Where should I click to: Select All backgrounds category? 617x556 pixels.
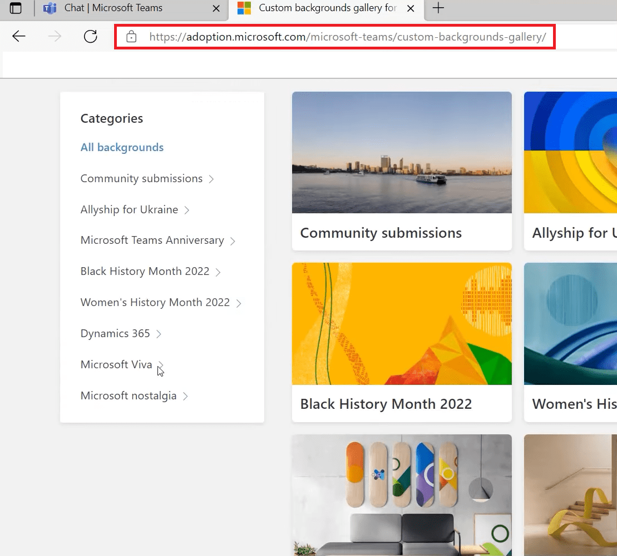(122, 147)
